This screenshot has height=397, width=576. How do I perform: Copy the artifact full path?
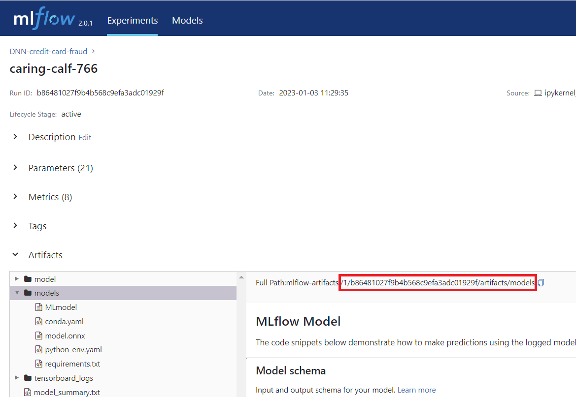[541, 282]
